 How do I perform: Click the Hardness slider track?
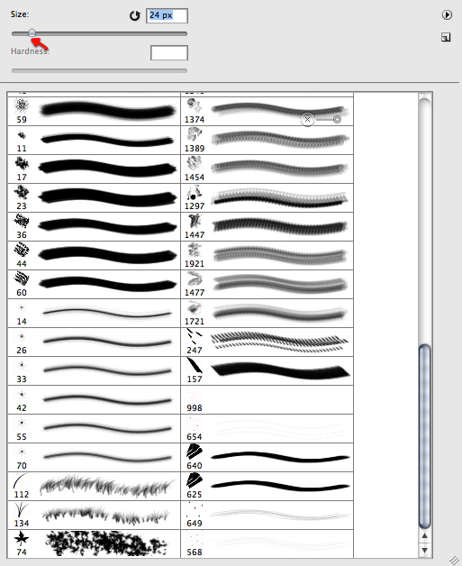[99, 70]
